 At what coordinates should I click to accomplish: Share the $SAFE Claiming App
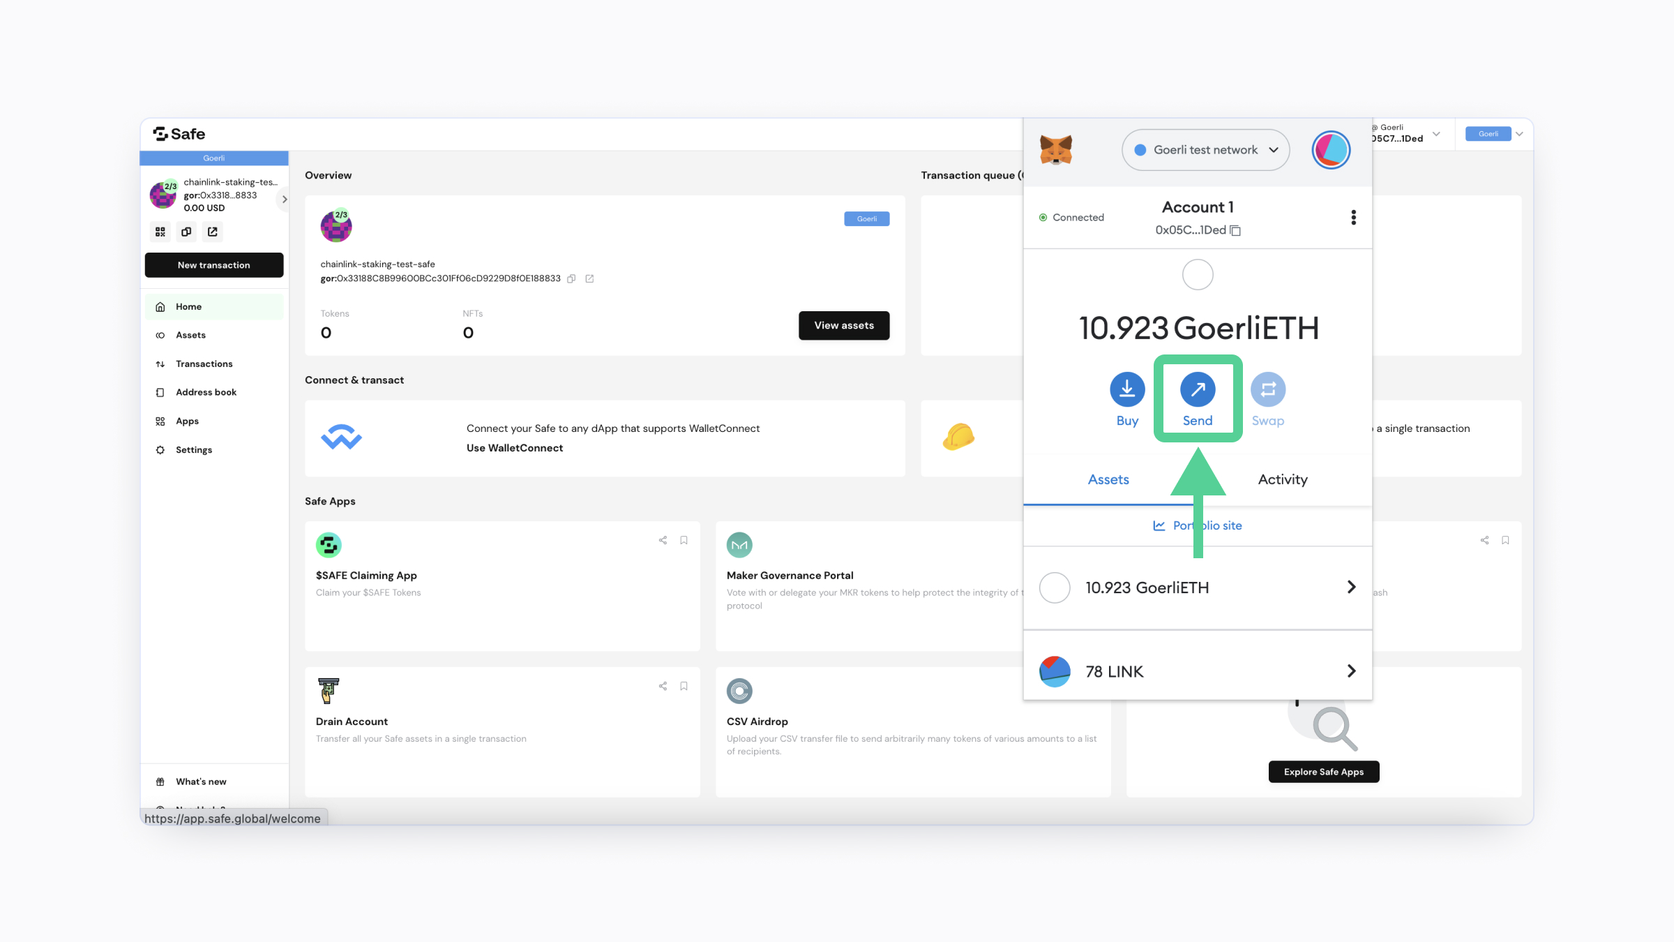pyautogui.click(x=663, y=540)
